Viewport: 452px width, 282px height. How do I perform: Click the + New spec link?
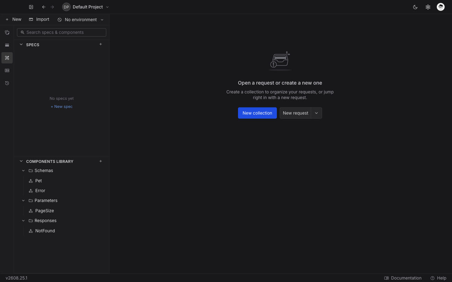tap(61, 106)
